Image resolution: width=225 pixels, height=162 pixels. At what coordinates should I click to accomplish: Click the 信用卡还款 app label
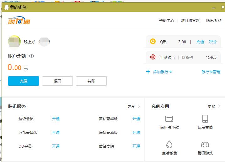coord(169,127)
